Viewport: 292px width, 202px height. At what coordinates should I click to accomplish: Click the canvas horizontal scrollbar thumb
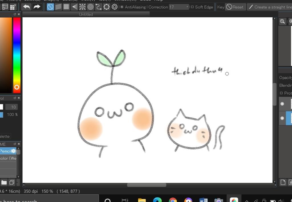point(147,185)
